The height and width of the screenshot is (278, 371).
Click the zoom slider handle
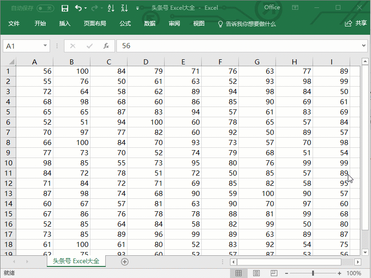pyautogui.click(x=313, y=273)
